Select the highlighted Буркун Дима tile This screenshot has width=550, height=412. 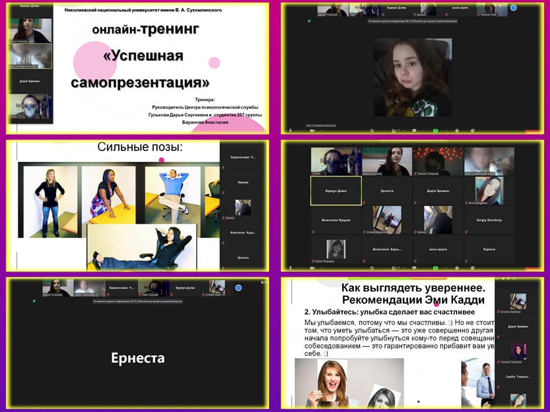pyautogui.click(x=336, y=191)
